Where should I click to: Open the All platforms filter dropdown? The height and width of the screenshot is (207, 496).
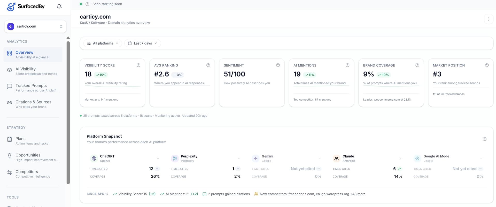[x=103, y=43]
